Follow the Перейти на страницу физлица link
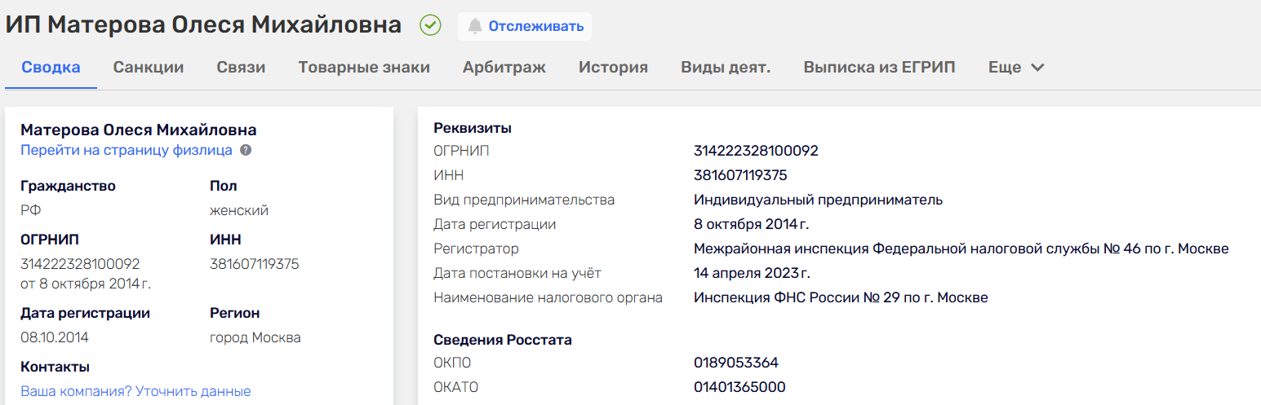Viewport: 1261px width, 405px height. click(127, 151)
